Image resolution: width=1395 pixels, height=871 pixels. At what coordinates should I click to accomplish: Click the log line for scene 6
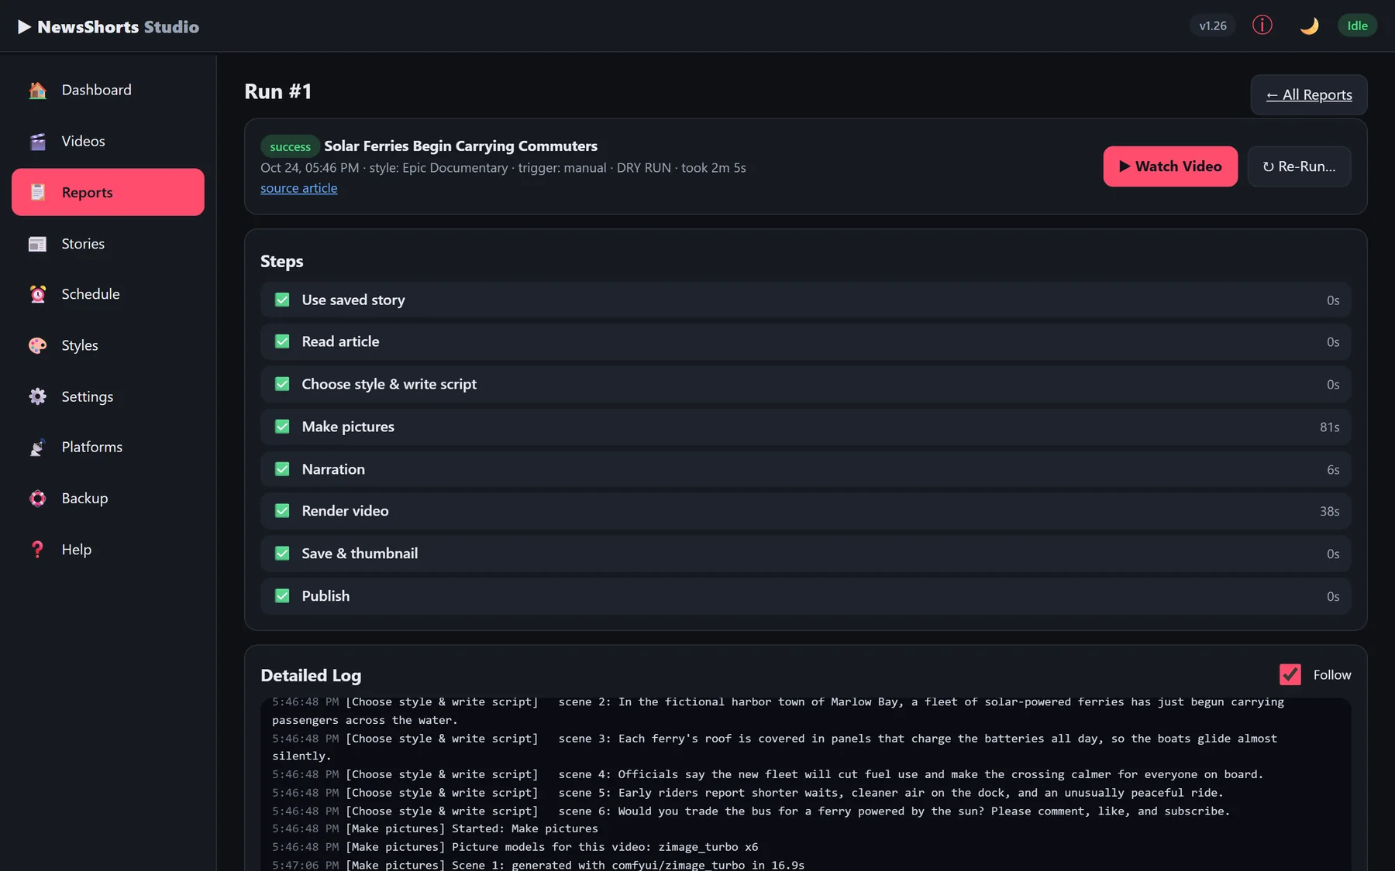coord(751,811)
